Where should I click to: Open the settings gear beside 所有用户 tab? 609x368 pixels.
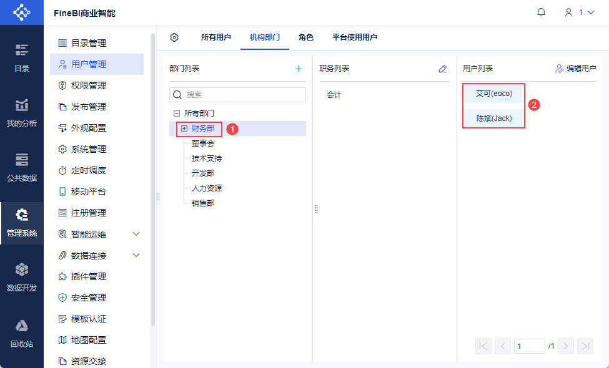(174, 37)
